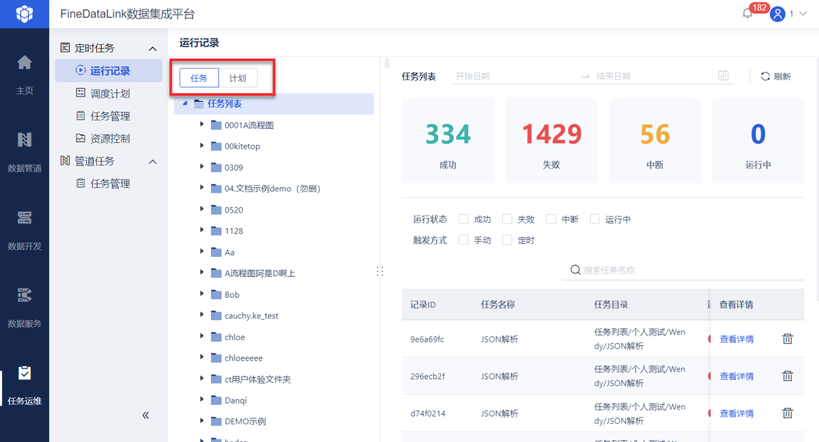This screenshot has height=442, width=819.
Task: Click the 结束日期 end date field
Action: pyautogui.click(x=652, y=76)
